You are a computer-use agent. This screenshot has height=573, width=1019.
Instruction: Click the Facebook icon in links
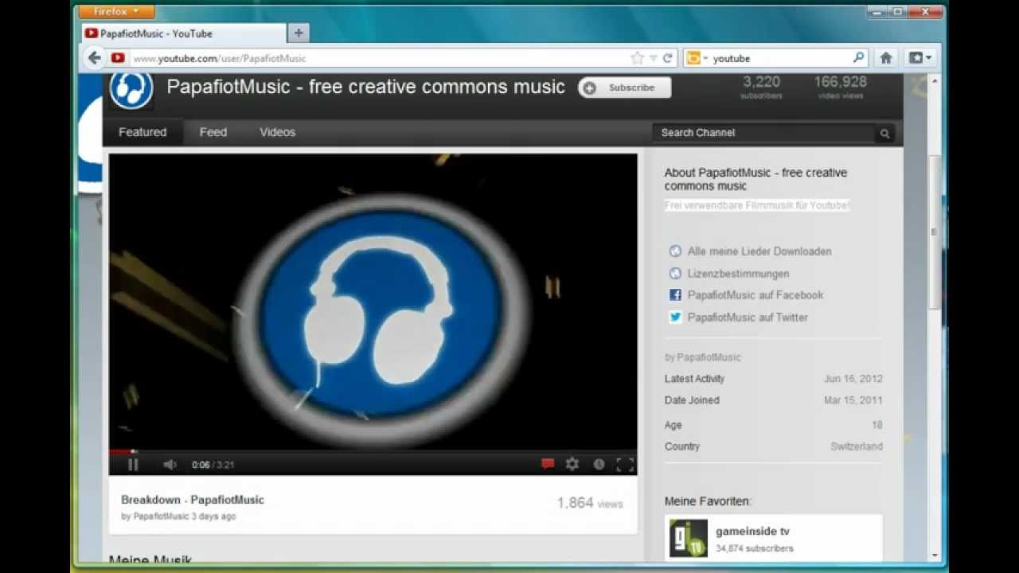click(x=675, y=295)
